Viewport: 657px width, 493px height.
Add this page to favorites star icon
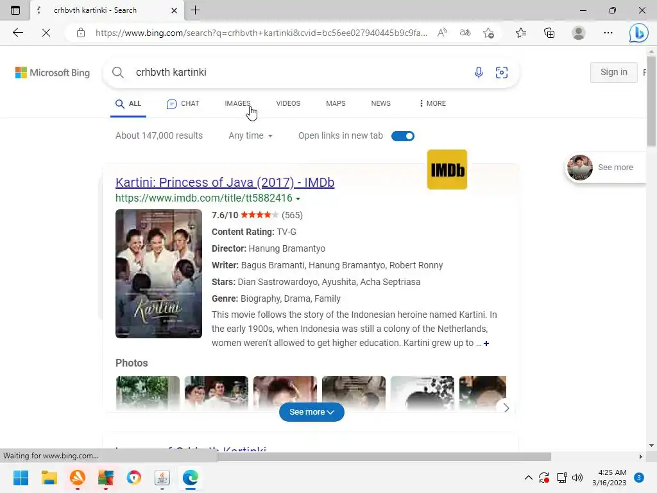click(488, 33)
